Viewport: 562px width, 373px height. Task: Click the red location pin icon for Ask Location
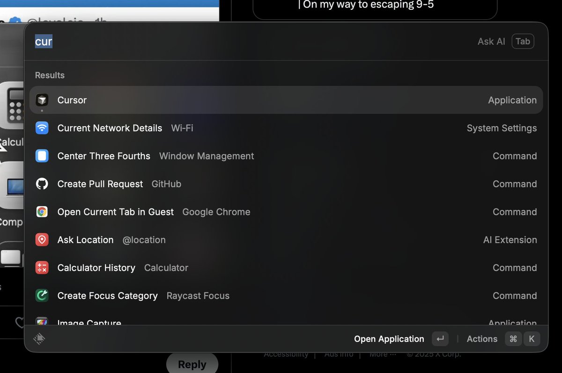(x=42, y=240)
